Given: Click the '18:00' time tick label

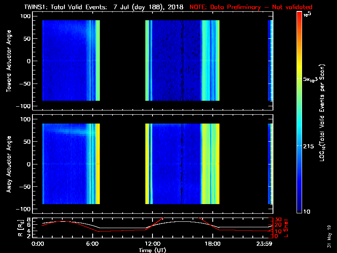Looking at the screenshot, I should click(x=213, y=244).
